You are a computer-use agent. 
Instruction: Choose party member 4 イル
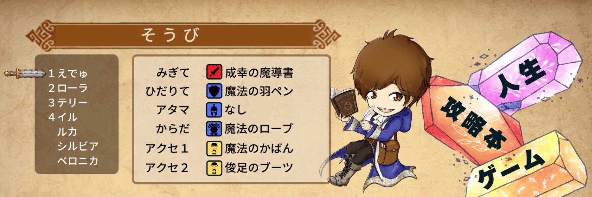click(63, 117)
